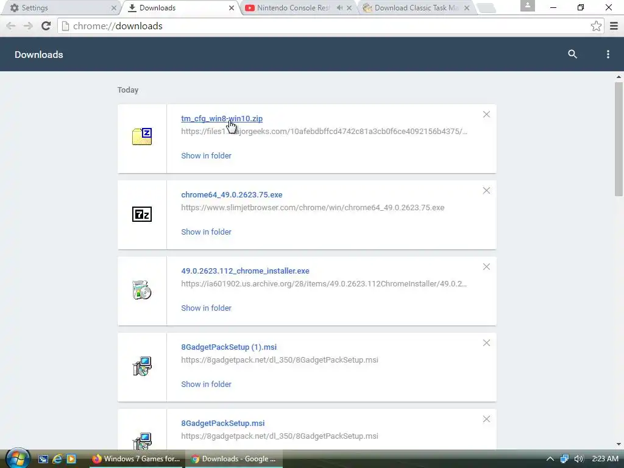Screen dimensions: 624x468
Task: Remove tm_cfg_win8-win10.zip from the list
Action: pos(486,115)
